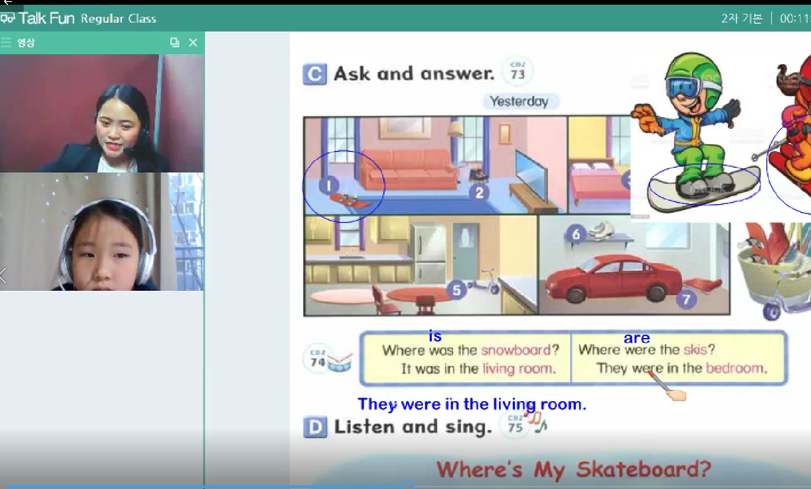Click the CD 74 drum audio icon
This screenshot has width=811, height=489.
(x=327, y=360)
